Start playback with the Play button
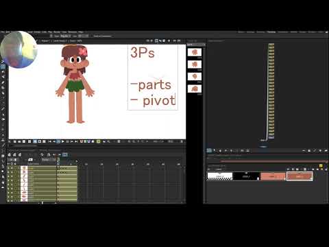Image resolution: width=329 pixels, height=247 pixels. [62, 141]
